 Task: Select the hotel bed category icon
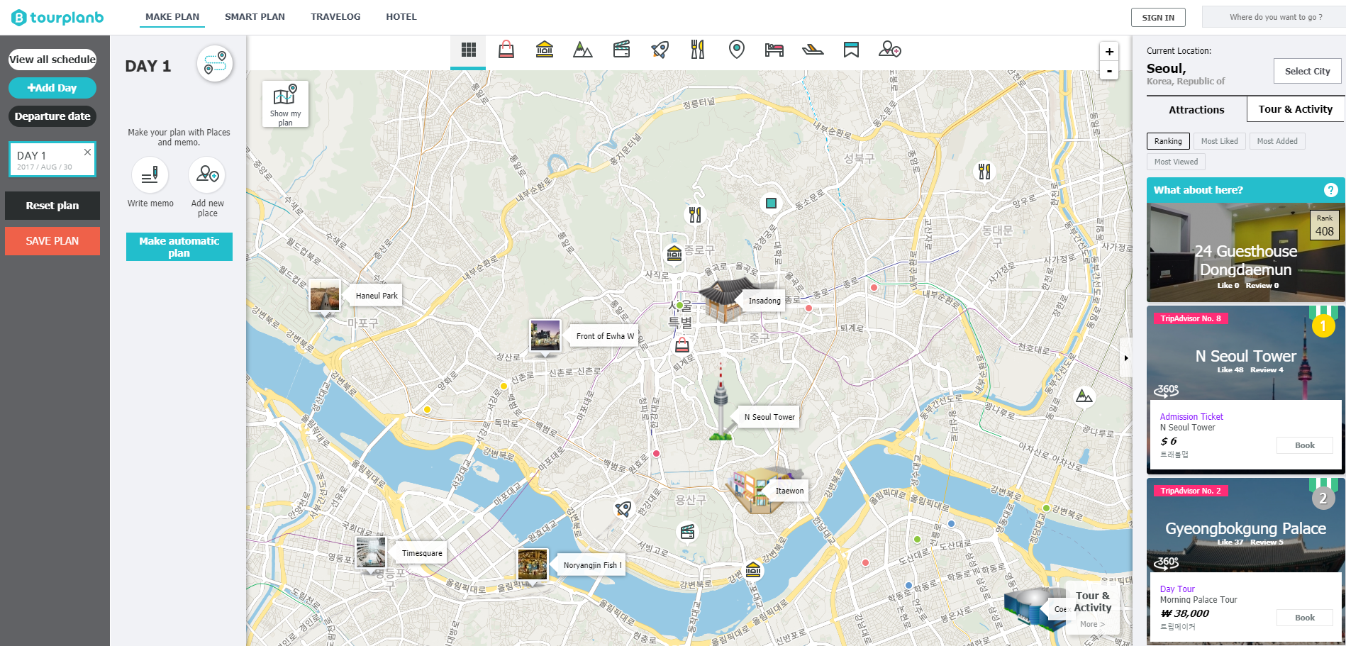coord(774,50)
